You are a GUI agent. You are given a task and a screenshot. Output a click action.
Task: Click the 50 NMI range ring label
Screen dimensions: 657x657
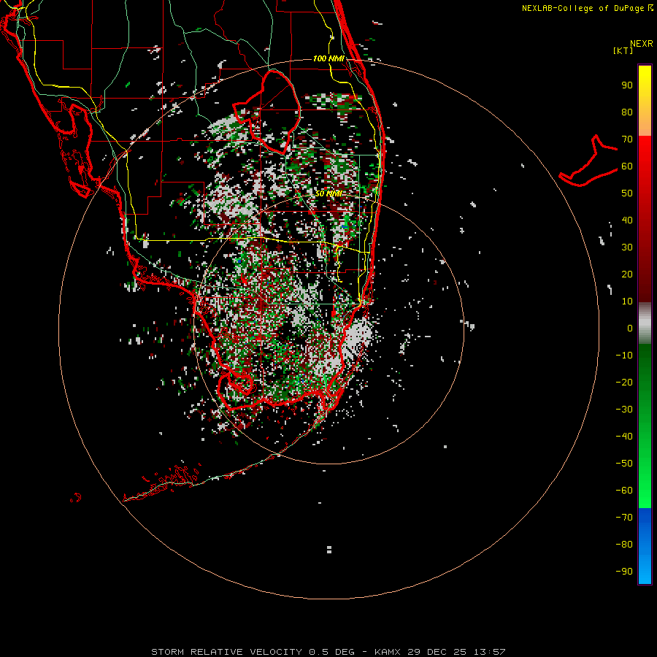pyautogui.click(x=328, y=193)
